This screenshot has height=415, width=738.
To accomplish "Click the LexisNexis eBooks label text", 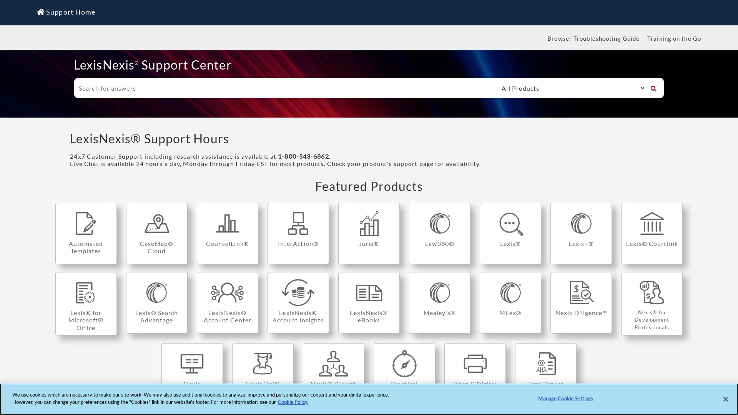I will pyautogui.click(x=369, y=316).
